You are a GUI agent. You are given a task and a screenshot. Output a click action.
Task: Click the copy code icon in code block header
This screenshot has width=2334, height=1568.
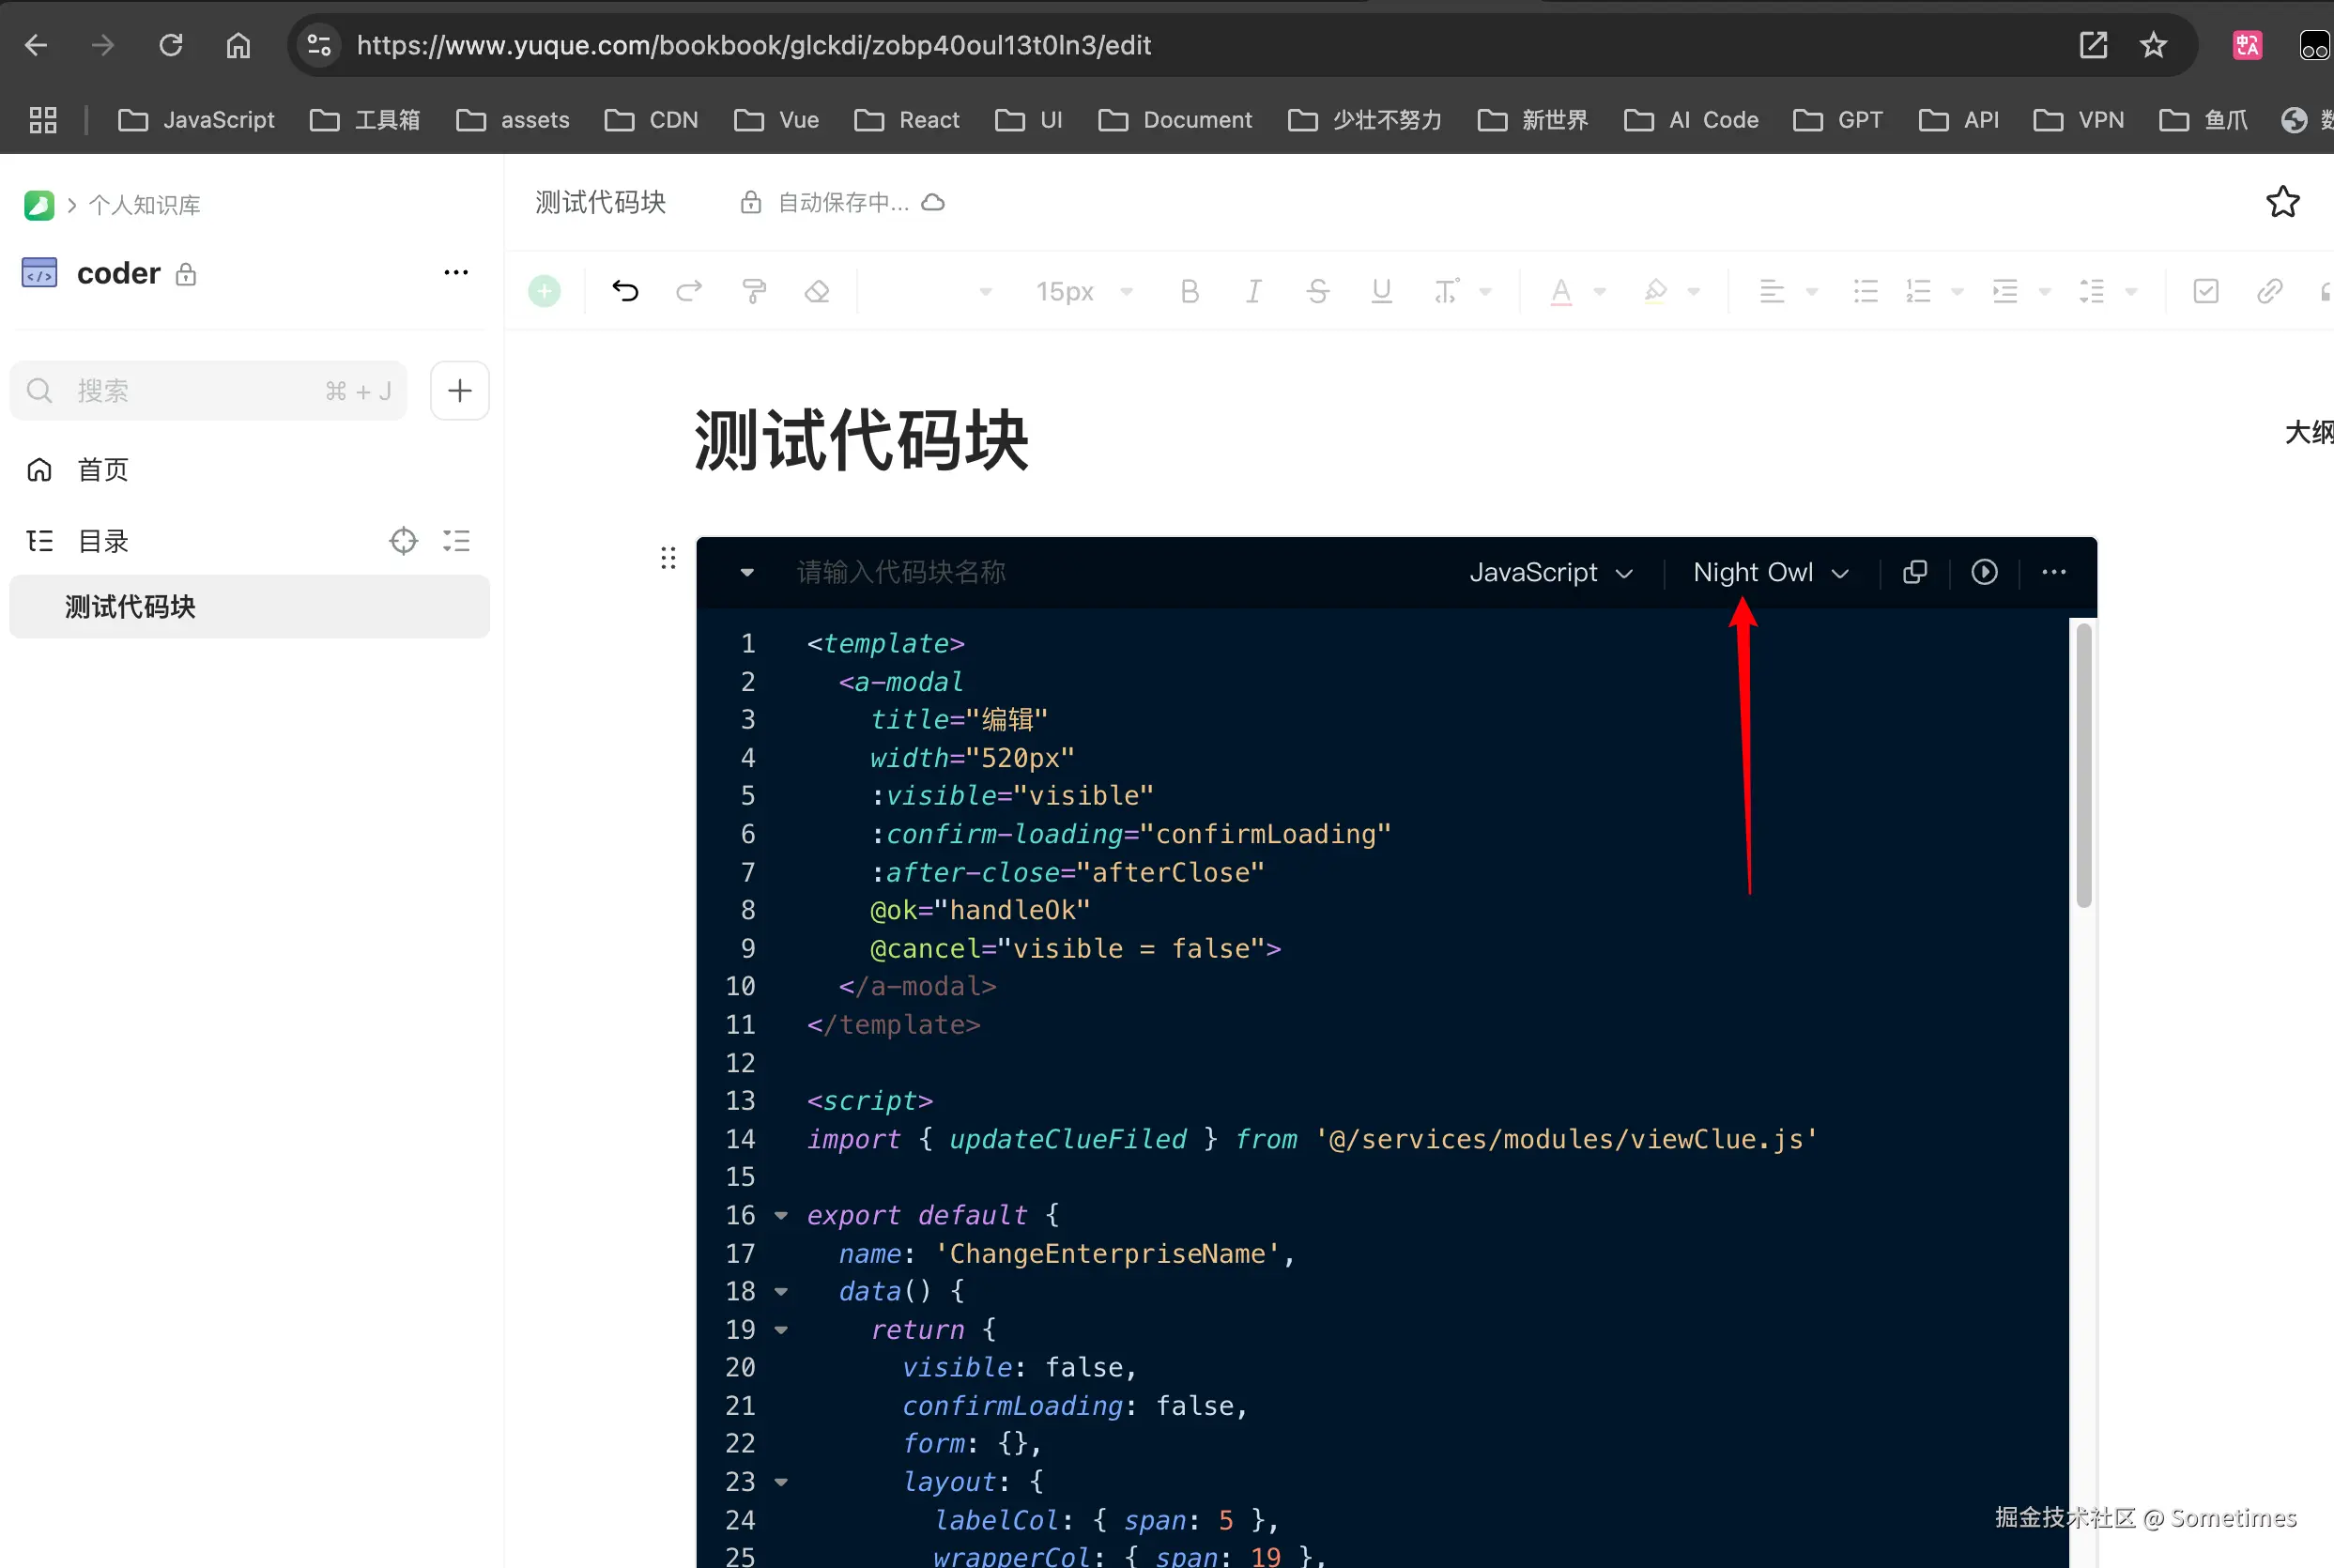pos(1914,572)
